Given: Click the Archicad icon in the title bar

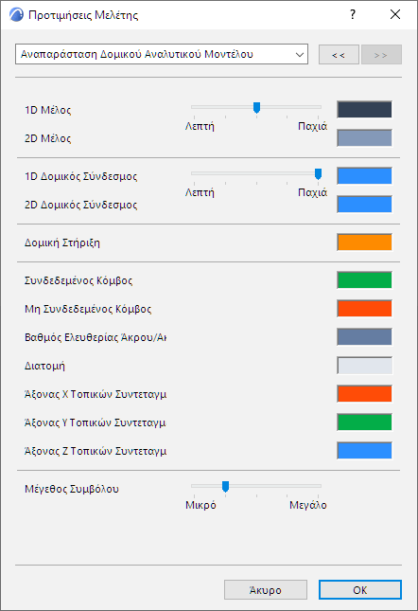Looking at the screenshot, I should pos(16,15).
